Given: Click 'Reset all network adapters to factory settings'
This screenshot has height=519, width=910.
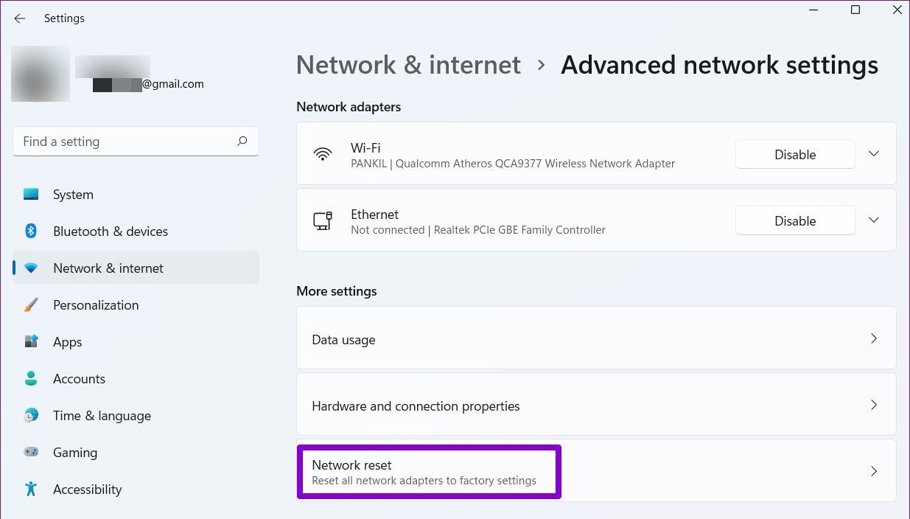Looking at the screenshot, I should point(424,481).
